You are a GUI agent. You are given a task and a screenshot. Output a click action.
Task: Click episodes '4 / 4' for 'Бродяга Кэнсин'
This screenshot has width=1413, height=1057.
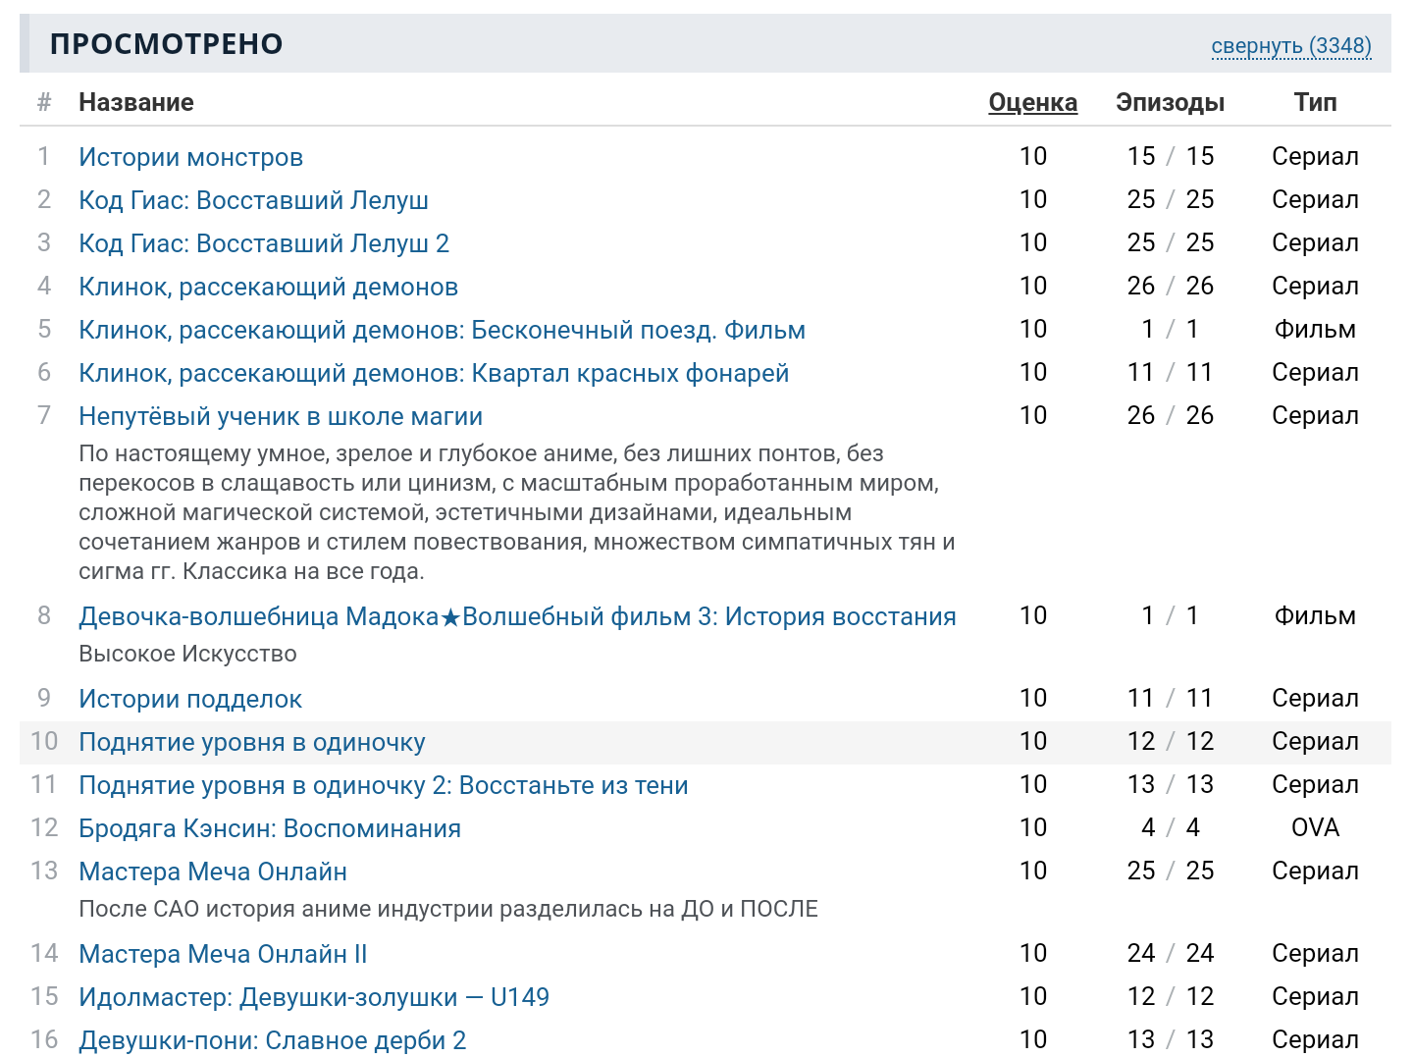(x=1170, y=827)
